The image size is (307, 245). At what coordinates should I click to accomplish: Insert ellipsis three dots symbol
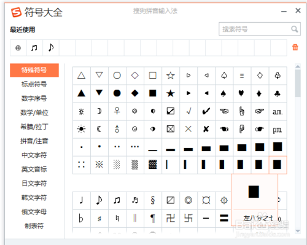pos(135,147)
